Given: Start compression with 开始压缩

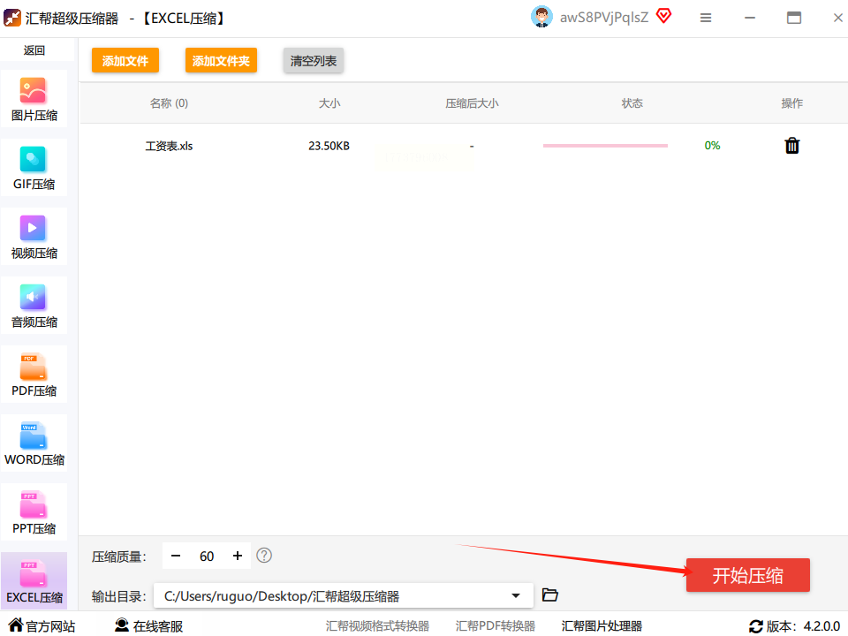Looking at the screenshot, I should coord(747,575).
